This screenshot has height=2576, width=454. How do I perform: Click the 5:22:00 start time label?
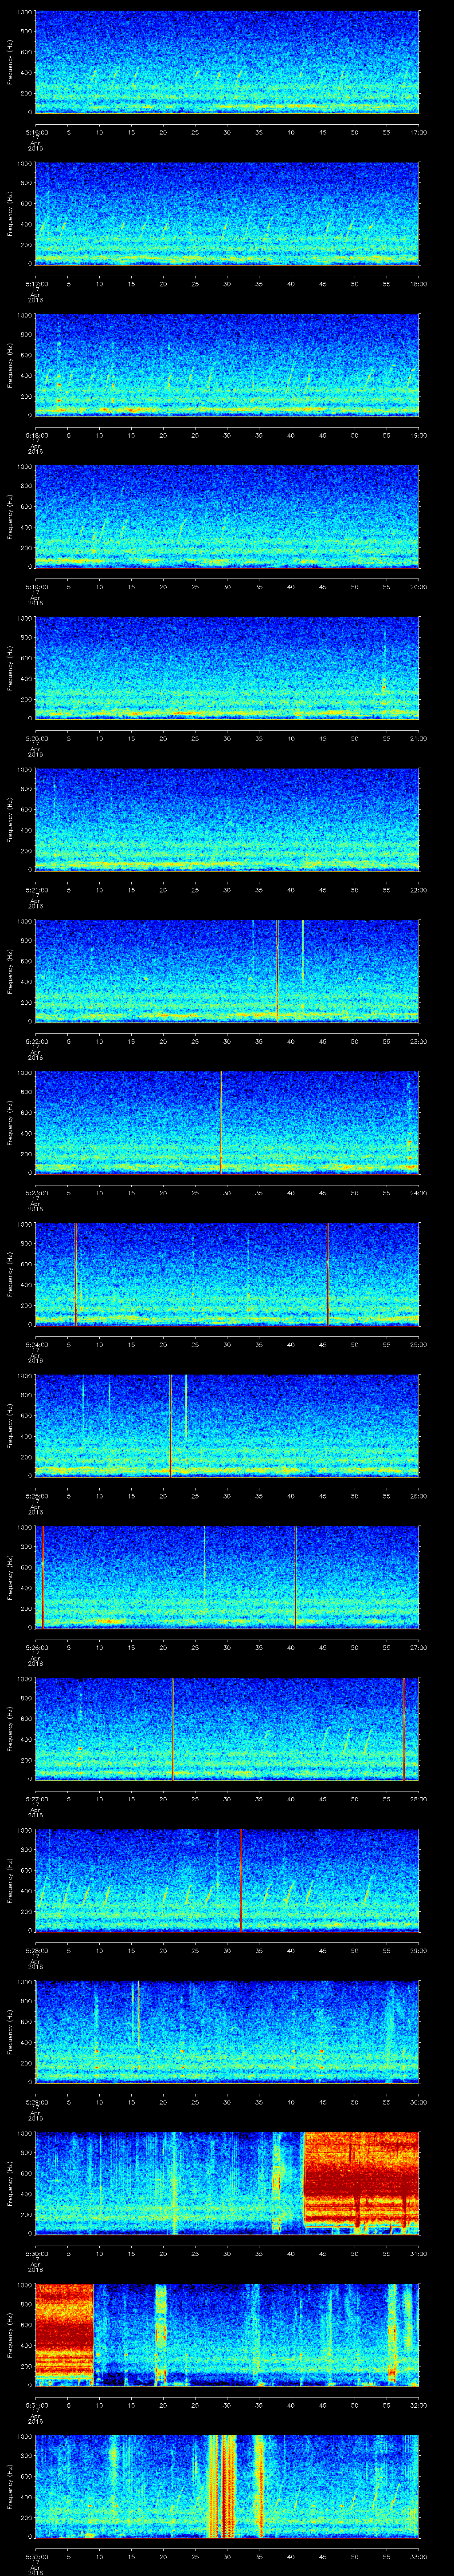tap(36, 1041)
